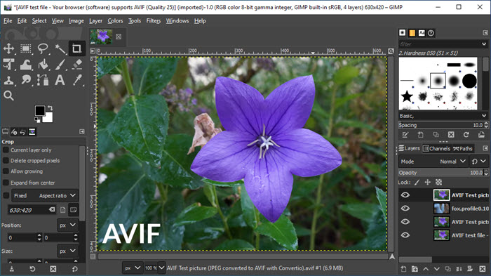This screenshot has width=491, height=276.
Task: Open the status bar px unit dropdown
Action: click(x=133, y=268)
